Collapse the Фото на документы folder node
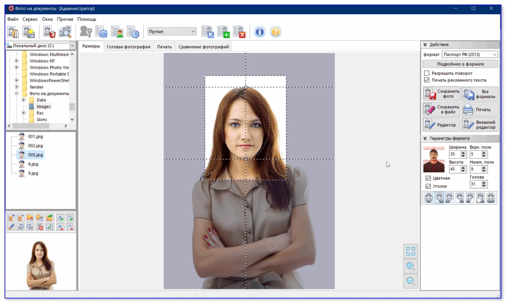This screenshot has height=303, width=506. tap(17, 93)
